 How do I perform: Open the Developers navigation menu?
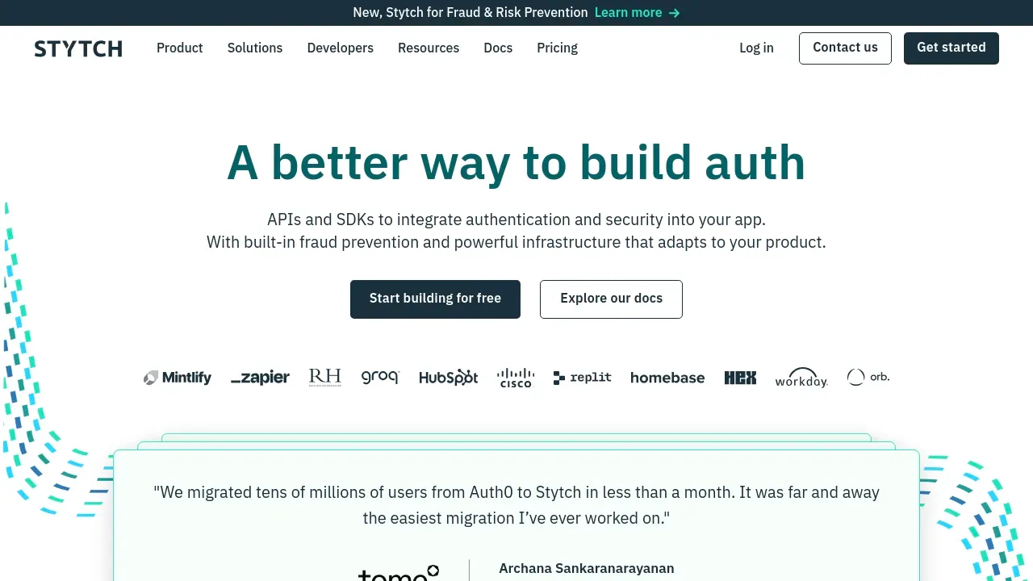(x=341, y=48)
